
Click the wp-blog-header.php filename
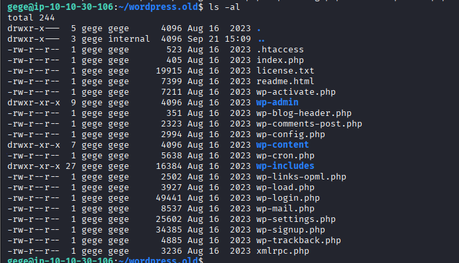(304, 113)
